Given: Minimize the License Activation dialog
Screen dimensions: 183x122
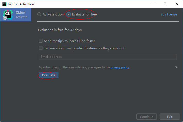Looking at the screenshot, I should pos(153,4).
